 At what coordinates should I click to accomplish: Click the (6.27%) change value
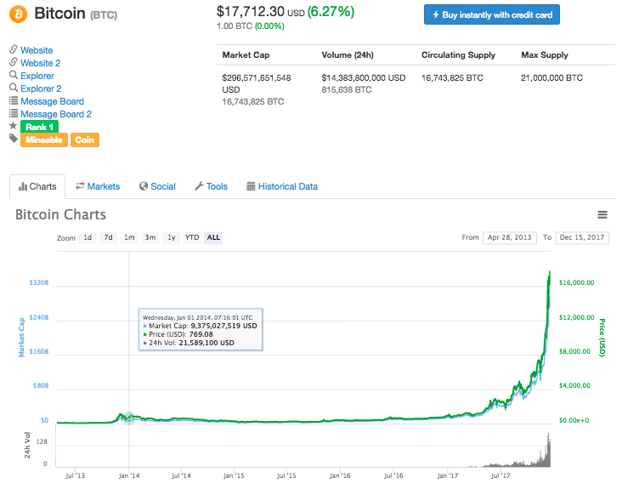point(331,11)
